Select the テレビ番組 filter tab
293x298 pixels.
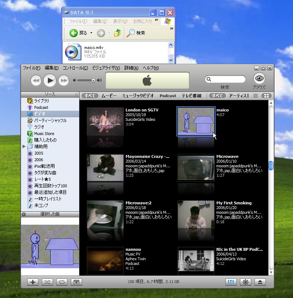(191, 96)
